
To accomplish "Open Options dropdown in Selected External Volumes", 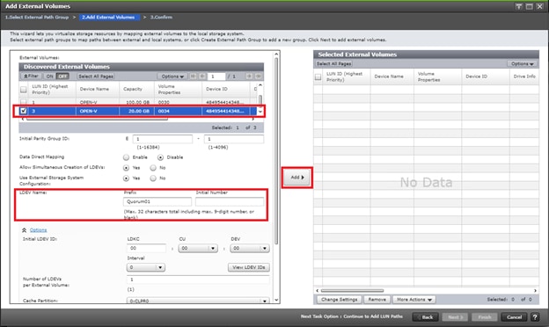I will coord(522,63).
